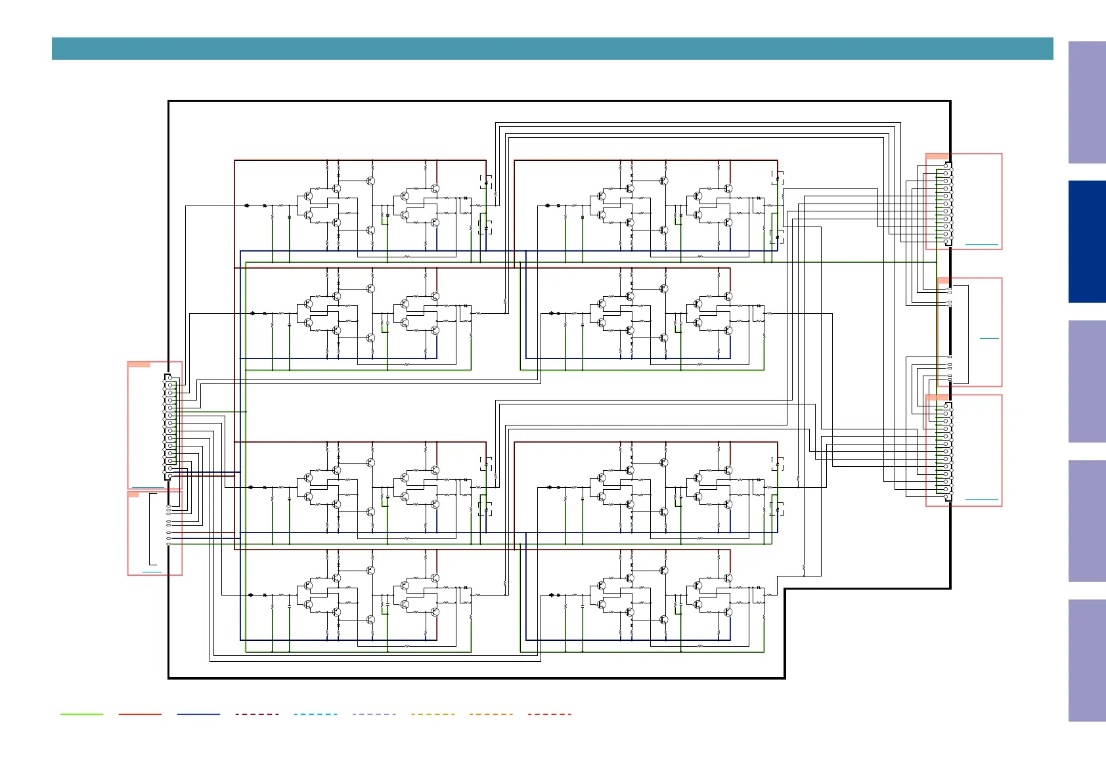This screenshot has width=1106, height=782.
Task: Switch to the fourth side tab from top
Action: 1086,521
